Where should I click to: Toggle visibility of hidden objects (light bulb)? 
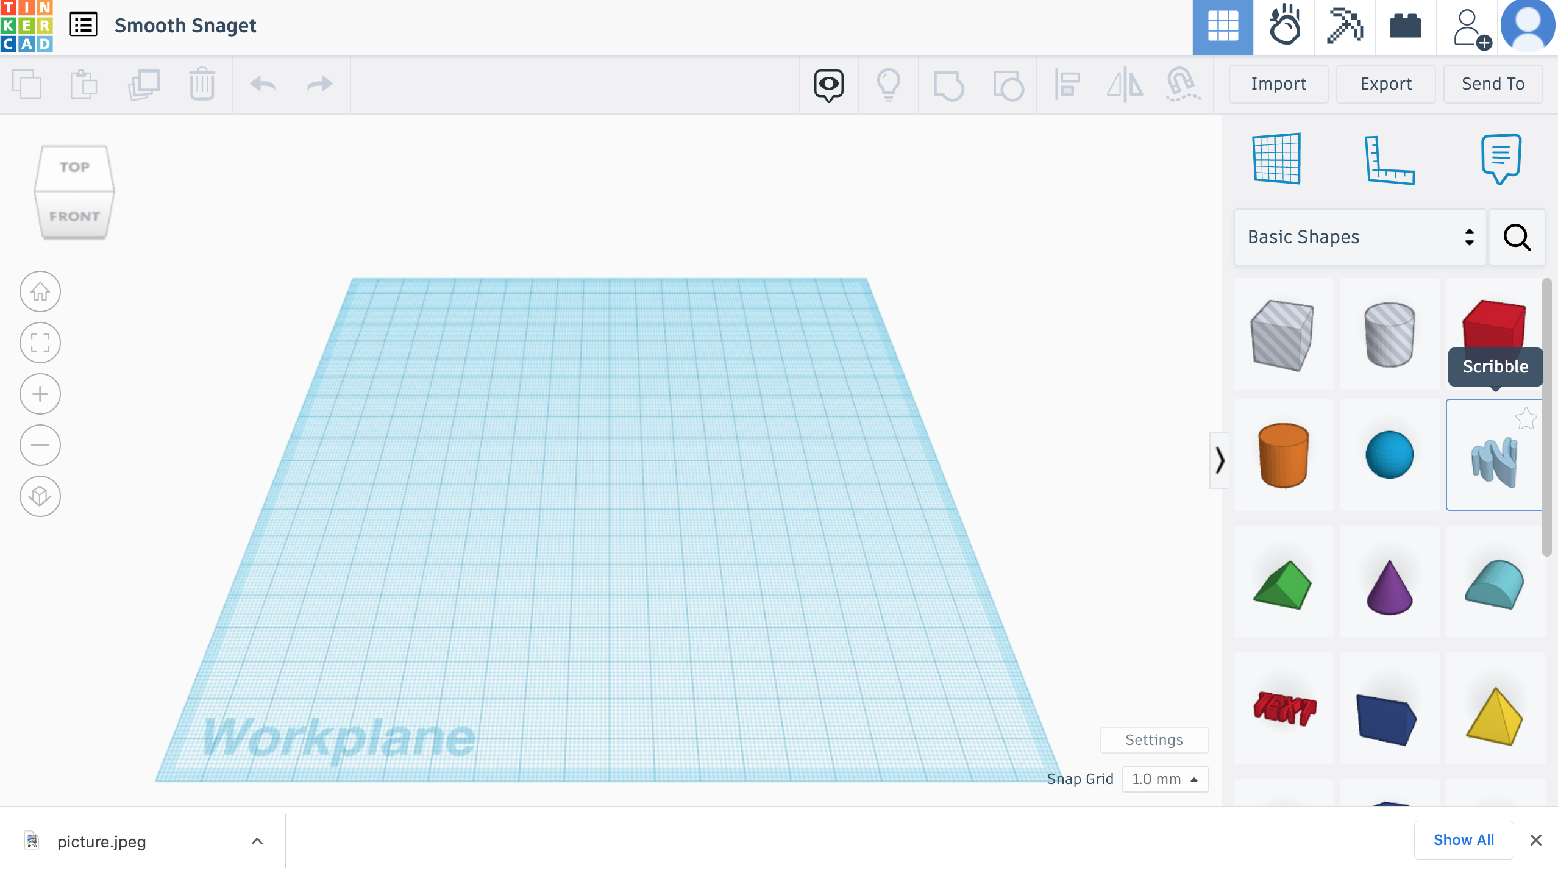point(889,84)
